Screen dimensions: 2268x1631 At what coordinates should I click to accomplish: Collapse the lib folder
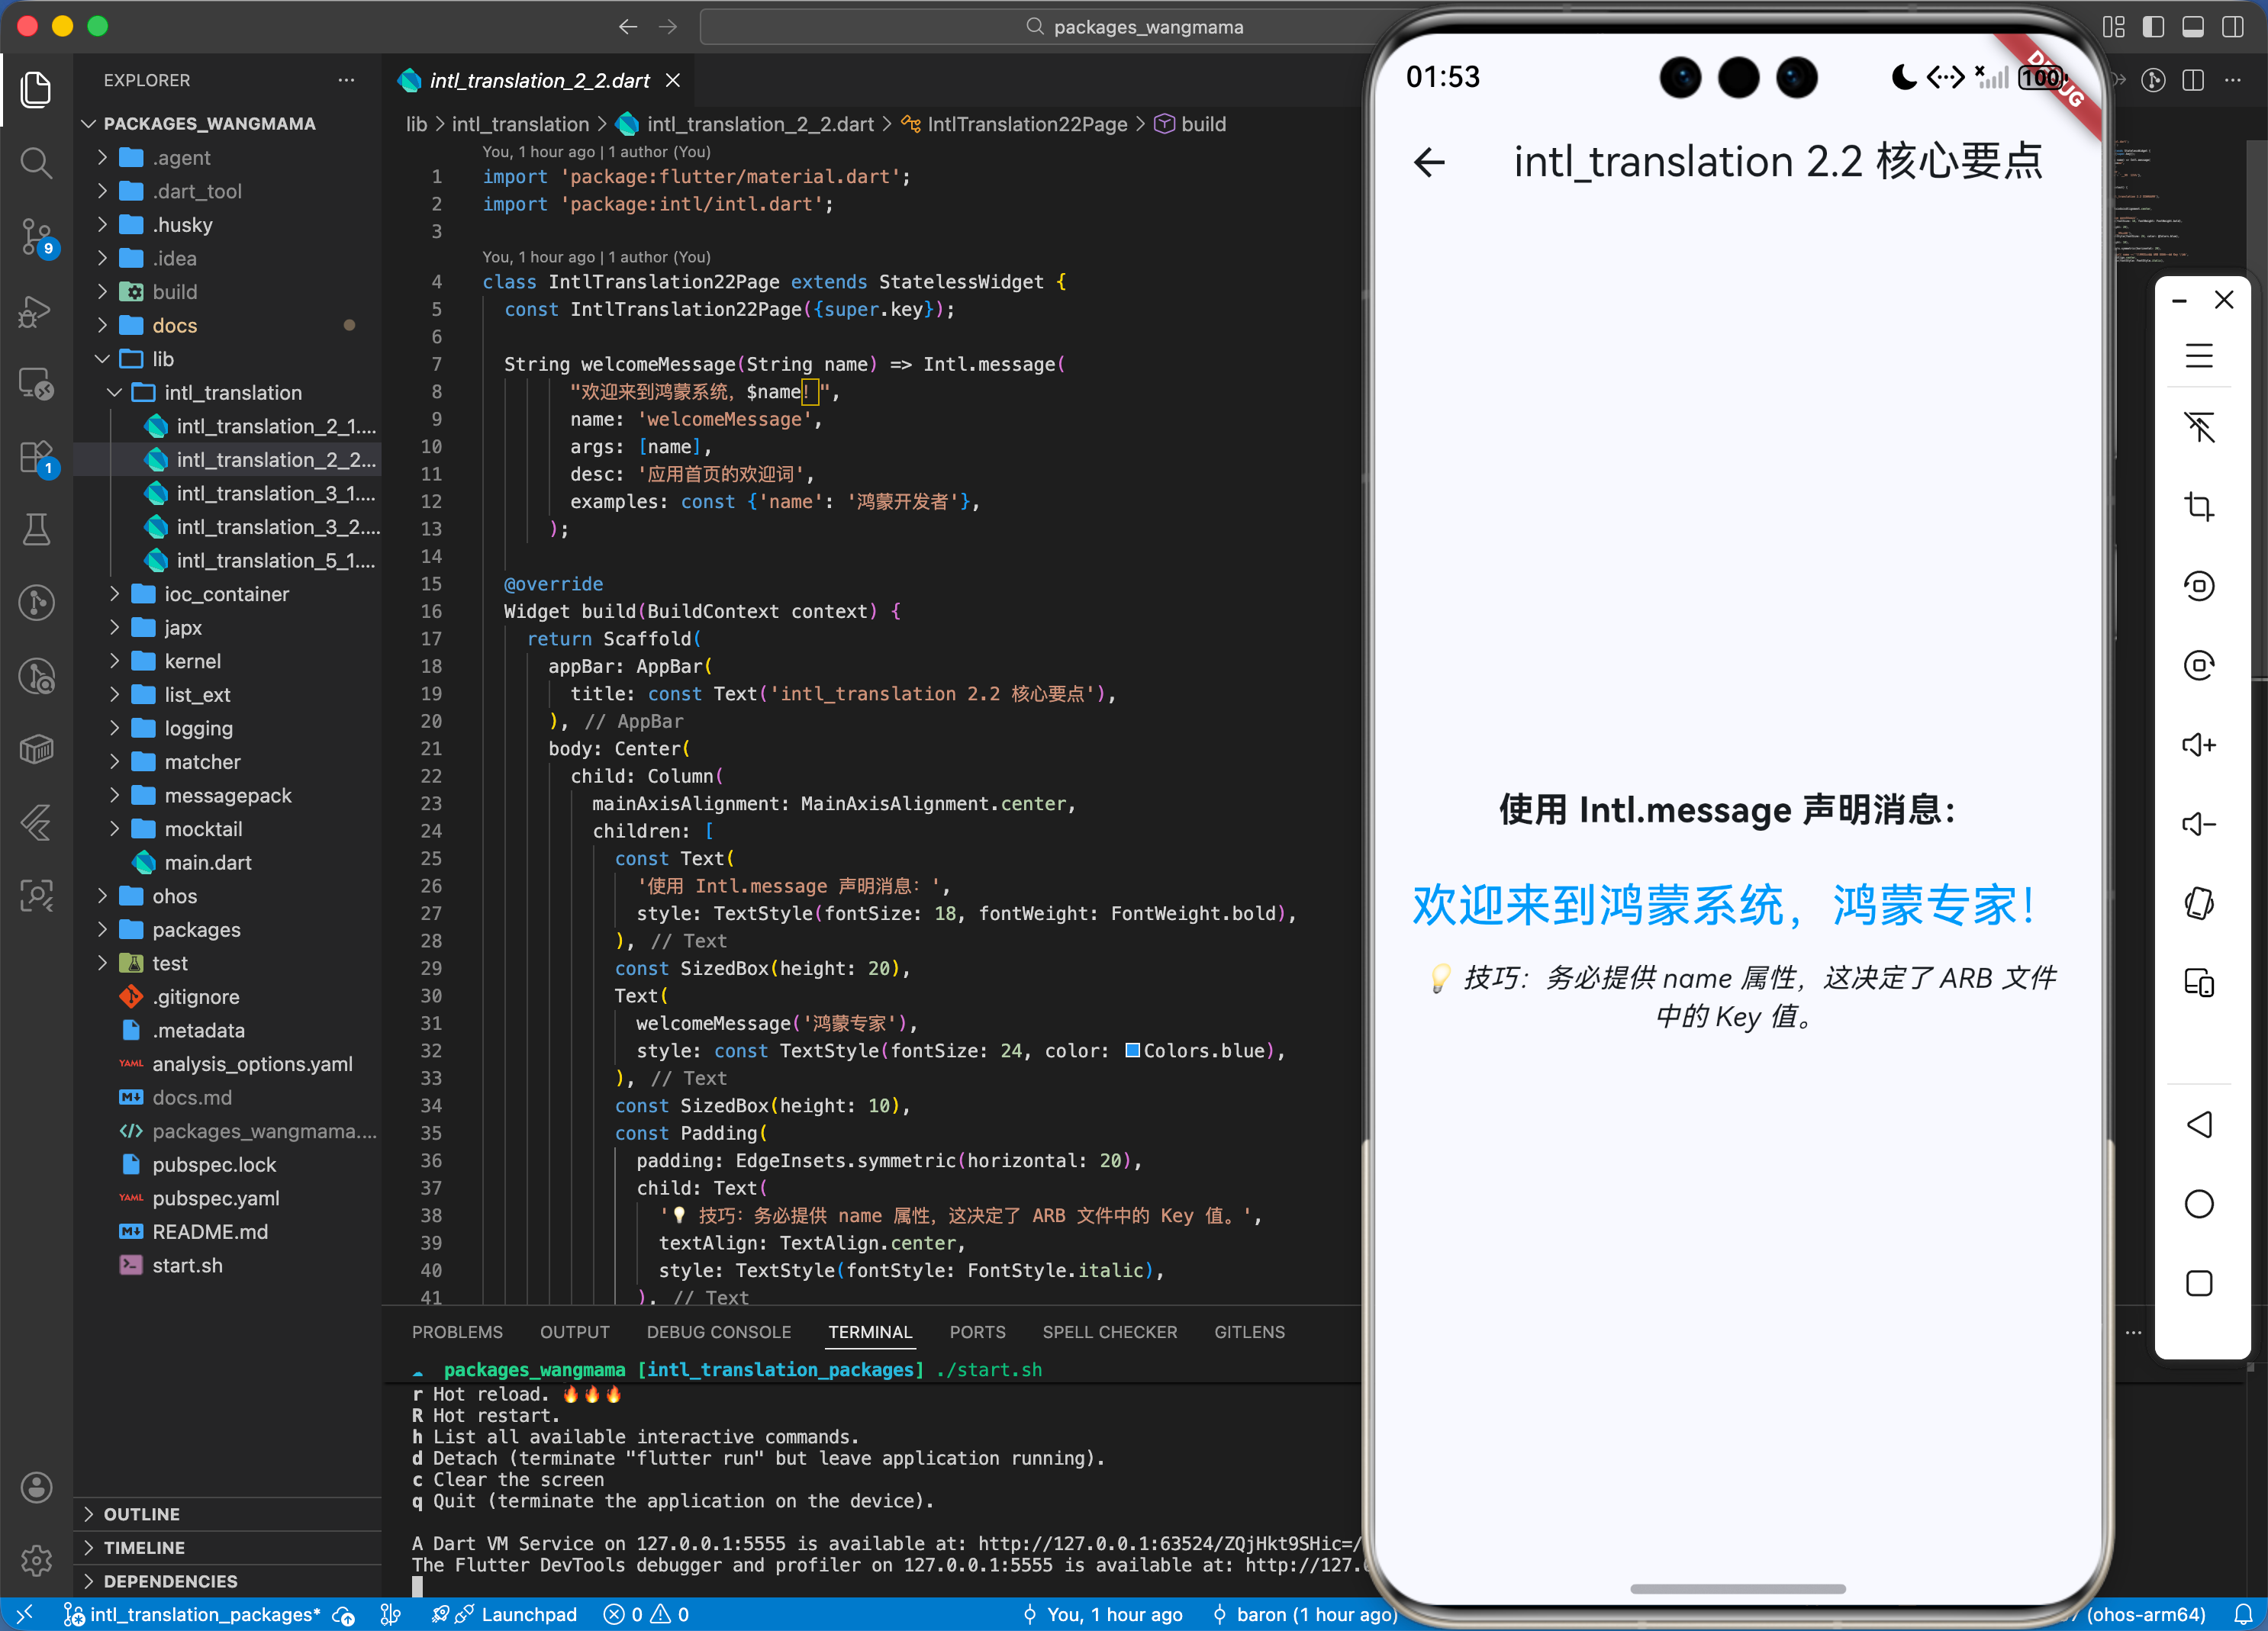(228, 359)
